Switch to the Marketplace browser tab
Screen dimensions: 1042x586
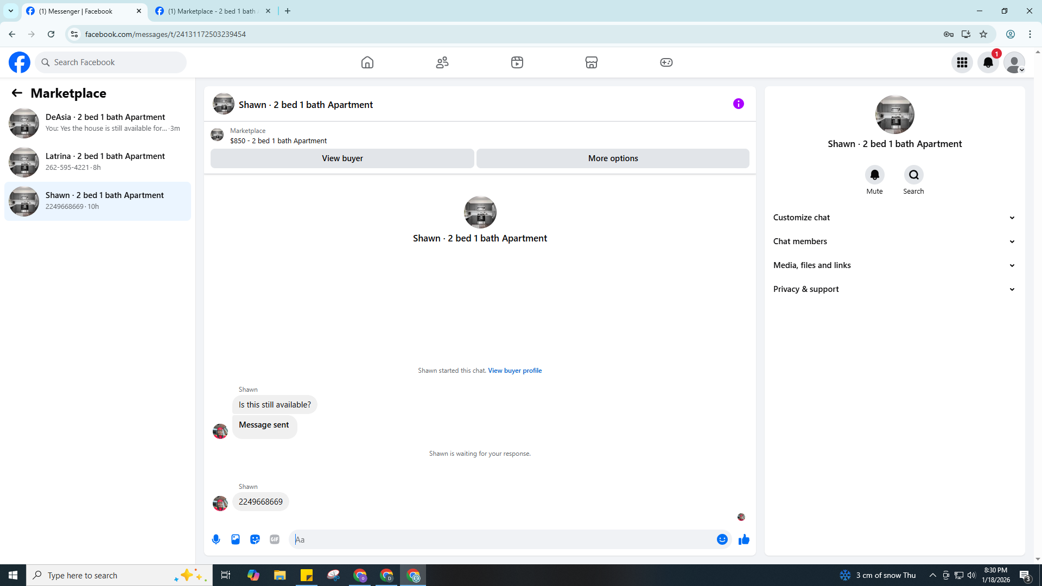click(x=212, y=11)
